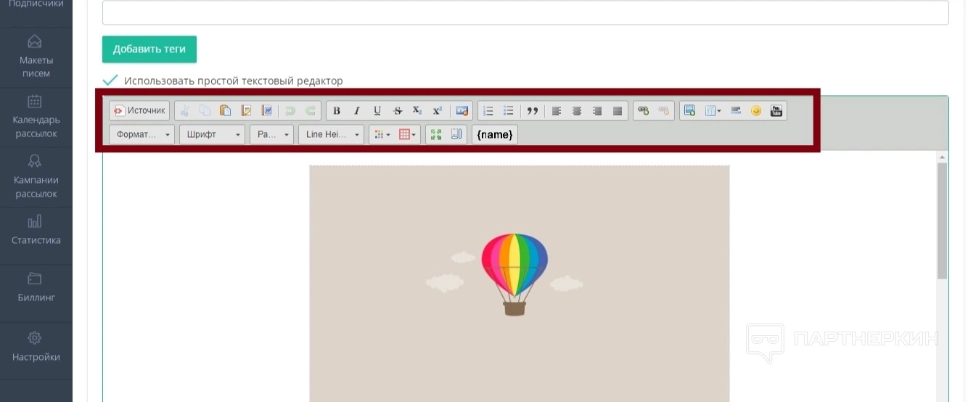Image resolution: width=976 pixels, height=402 pixels.
Task: Click the Redo arrow icon
Action: [311, 111]
